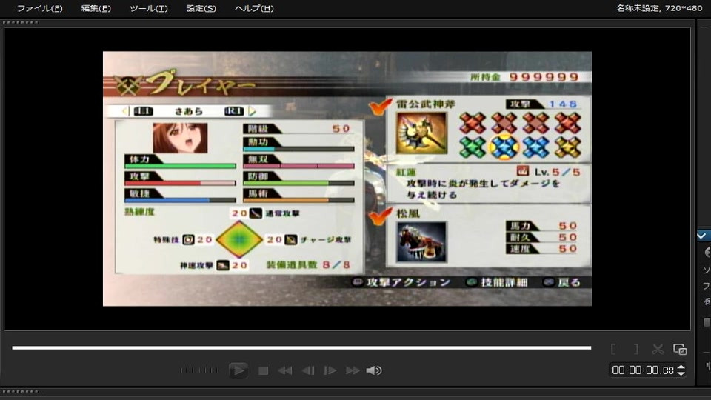Click the 体力 green stat bar in video

tap(180, 166)
